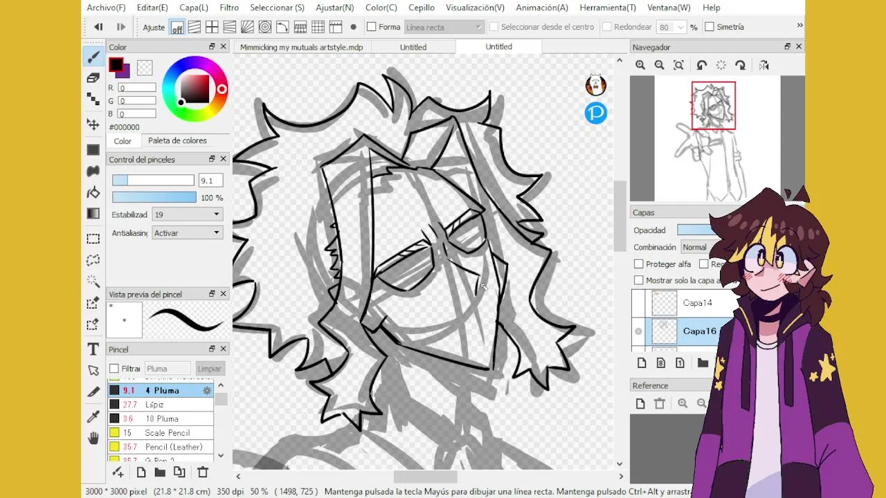
Task: Select the Brush tool in the toolbox
Action: 93,57
